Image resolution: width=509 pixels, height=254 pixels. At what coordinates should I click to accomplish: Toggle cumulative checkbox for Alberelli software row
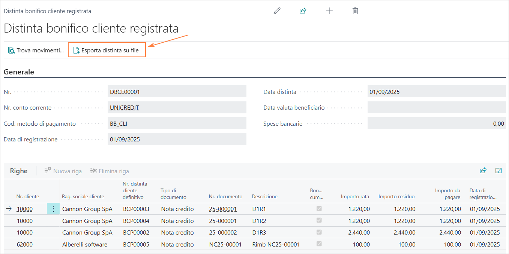(319, 244)
